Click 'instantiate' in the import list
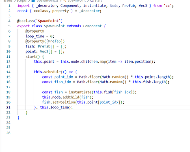 95,6
